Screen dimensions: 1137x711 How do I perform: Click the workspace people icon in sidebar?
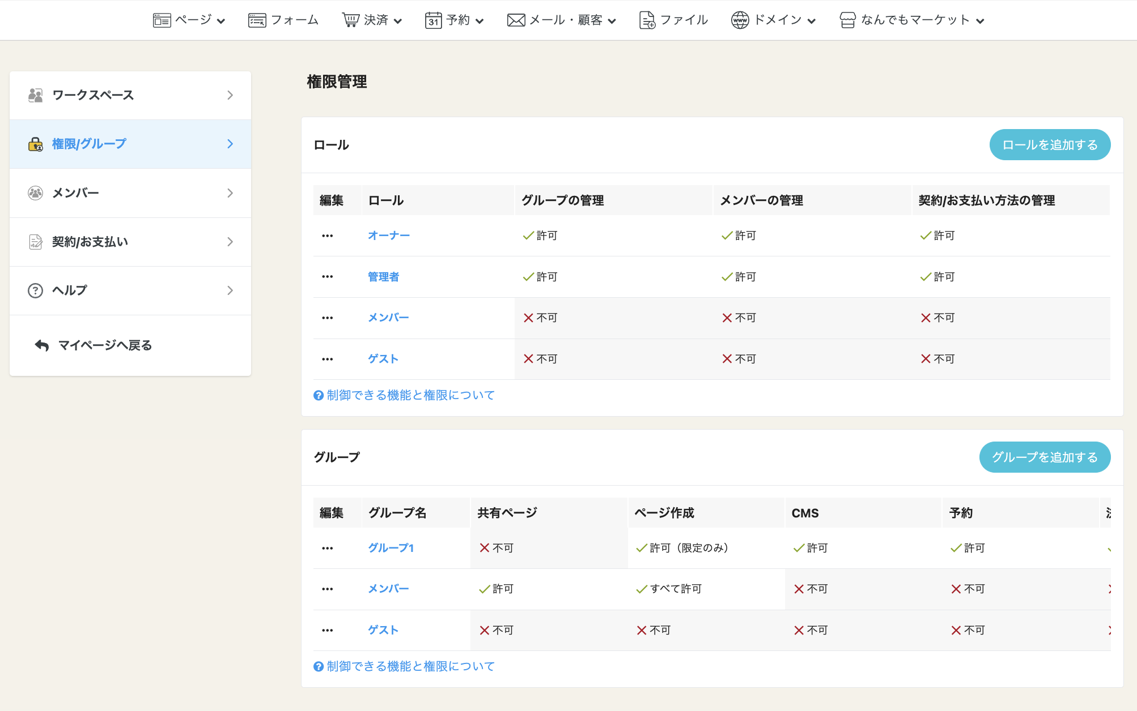(36, 95)
